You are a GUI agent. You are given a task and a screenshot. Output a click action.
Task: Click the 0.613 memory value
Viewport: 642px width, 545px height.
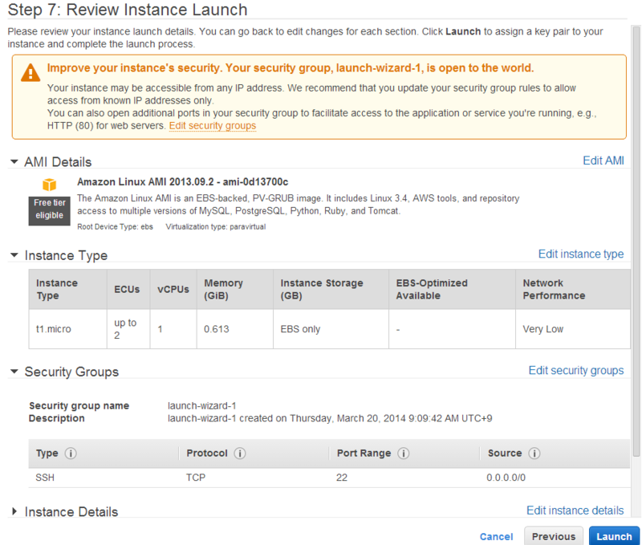(216, 329)
